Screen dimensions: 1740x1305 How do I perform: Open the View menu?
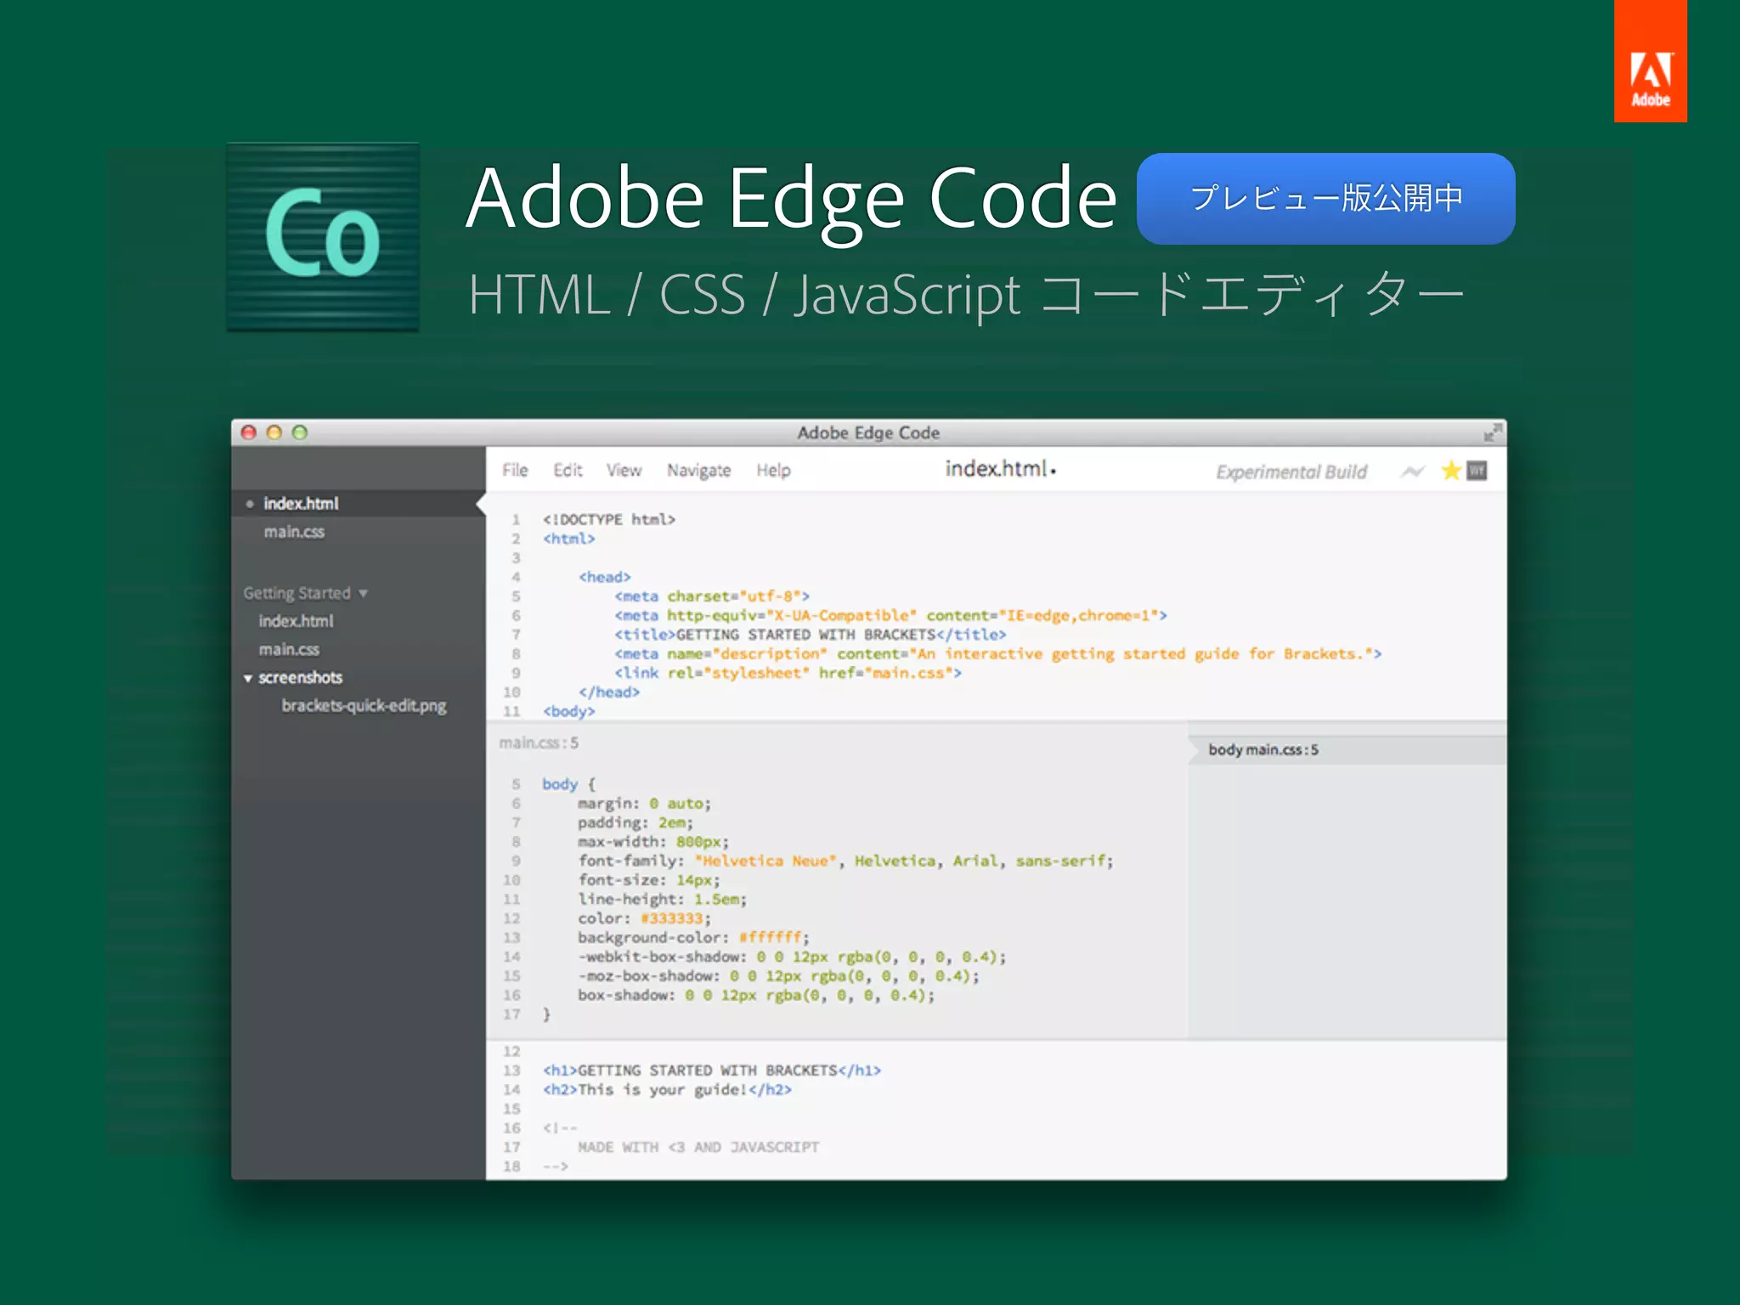[x=624, y=470]
